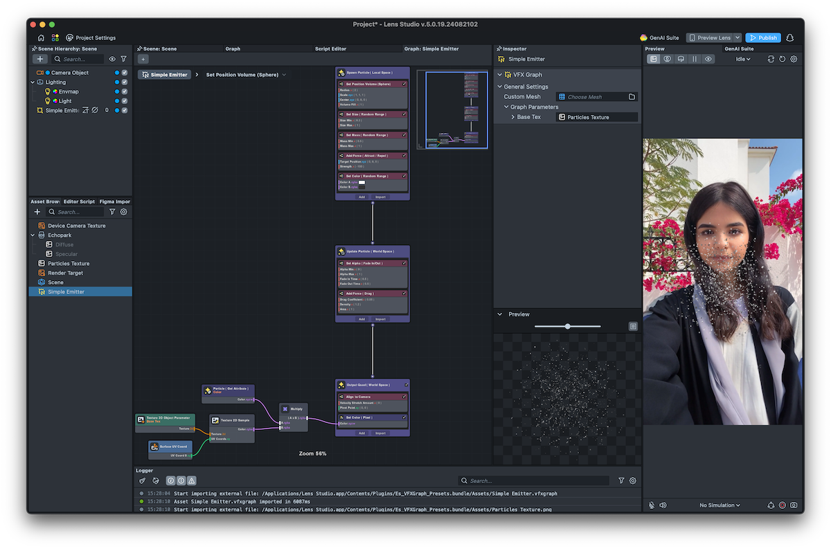Disable the Envmap checkbox in Scene Hierarchy
This screenshot has width=831, height=549.
pos(124,91)
